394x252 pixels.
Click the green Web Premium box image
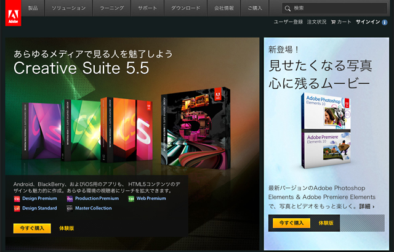pos(81,130)
